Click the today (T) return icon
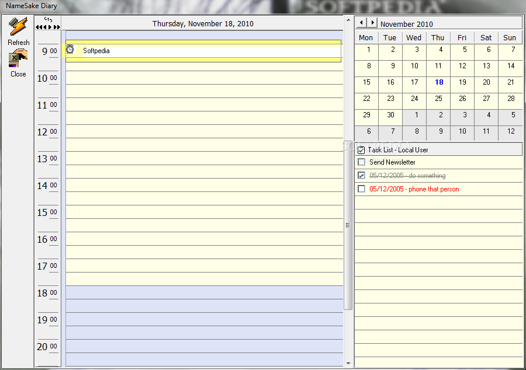This screenshot has width=526, height=370. [x=48, y=20]
